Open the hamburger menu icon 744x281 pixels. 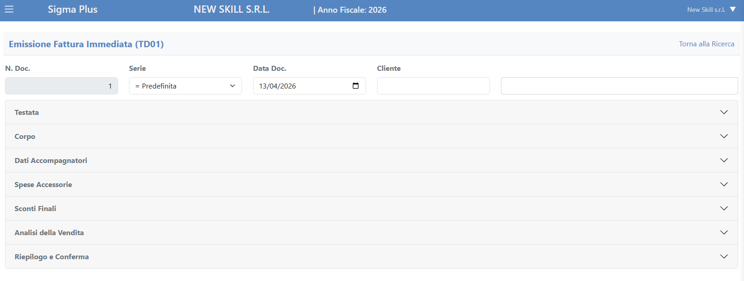coord(9,10)
